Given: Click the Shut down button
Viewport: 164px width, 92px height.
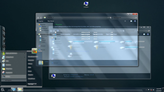Looking at the screenshot, I should pyautogui.click(x=31, y=84).
